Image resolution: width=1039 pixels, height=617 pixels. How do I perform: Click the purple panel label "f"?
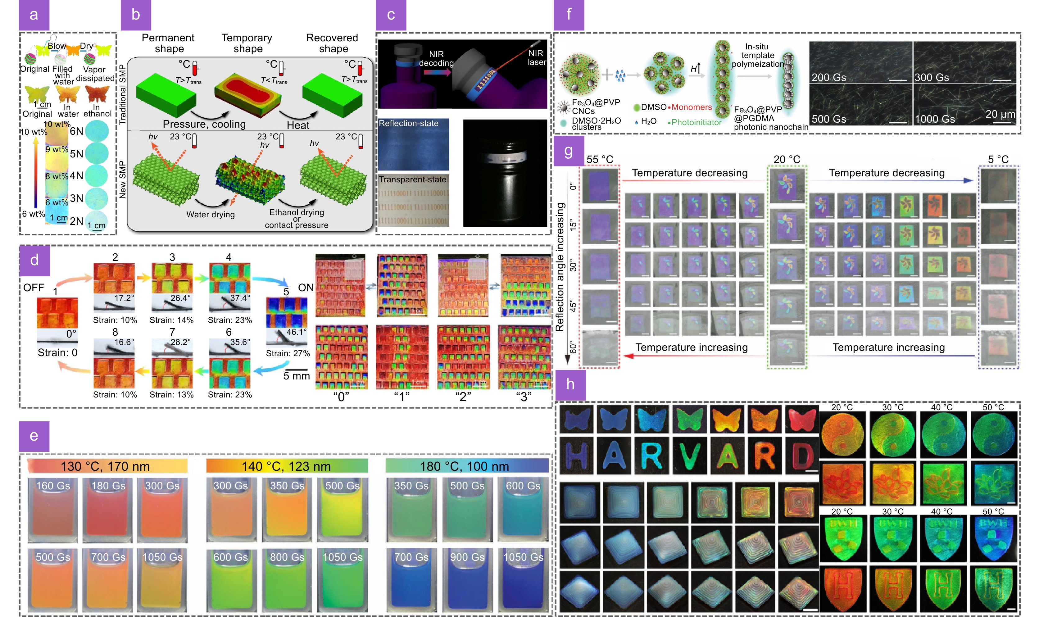pyautogui.click(x=569, y=15)
